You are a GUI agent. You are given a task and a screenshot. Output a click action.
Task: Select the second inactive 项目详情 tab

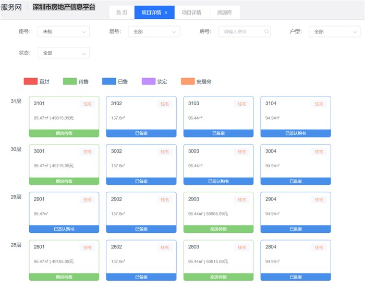[x=191, y=13]
